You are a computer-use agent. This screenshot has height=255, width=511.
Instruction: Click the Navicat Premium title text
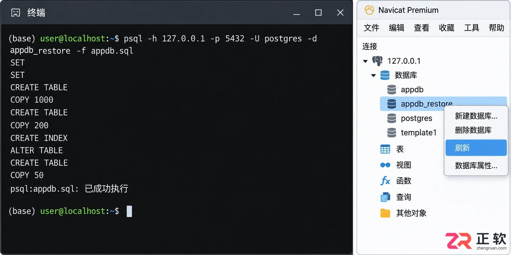tap(408, 10)
